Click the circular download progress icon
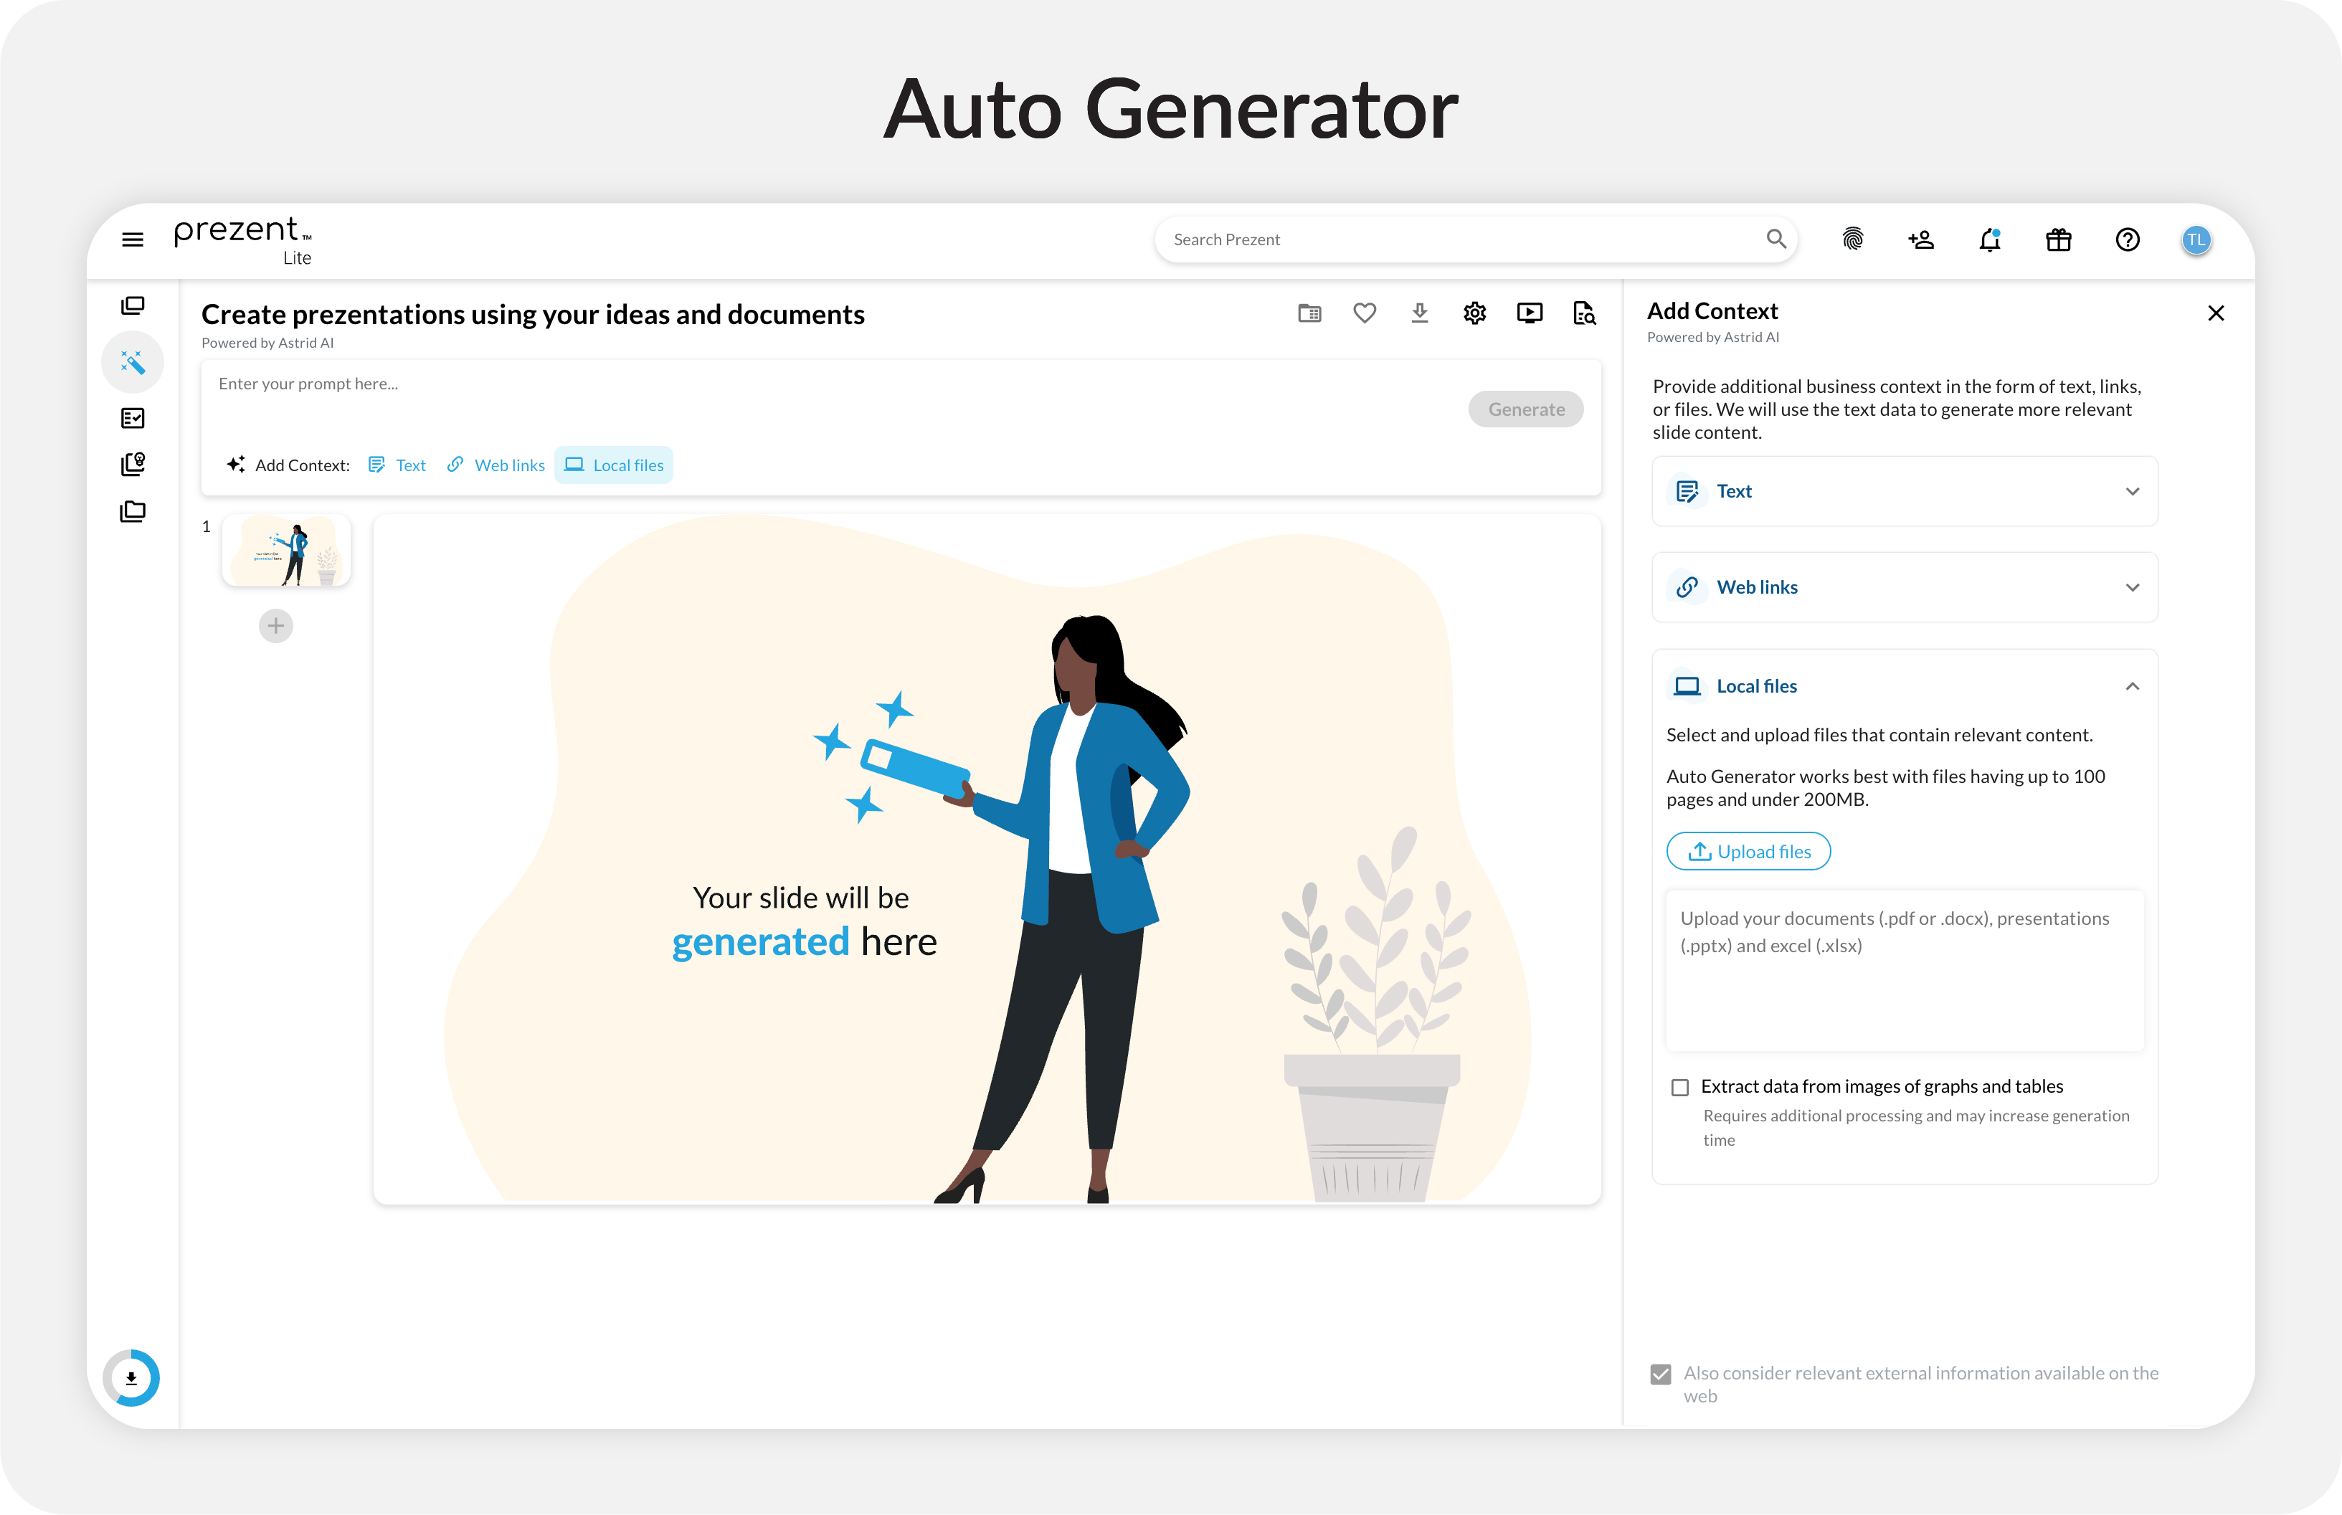Viewport: 2342px width, 1515px height. (x=131, y=1377)
